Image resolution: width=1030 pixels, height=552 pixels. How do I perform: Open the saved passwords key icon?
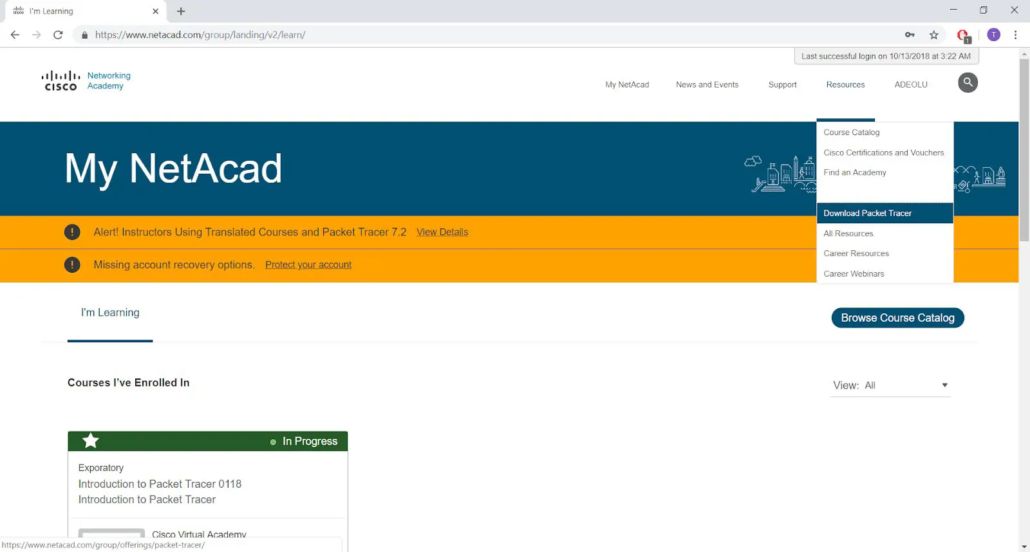tap(910, 35)
